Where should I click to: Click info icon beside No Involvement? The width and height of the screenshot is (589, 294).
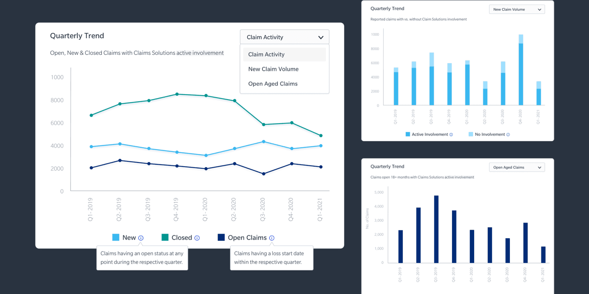point(508,135)
